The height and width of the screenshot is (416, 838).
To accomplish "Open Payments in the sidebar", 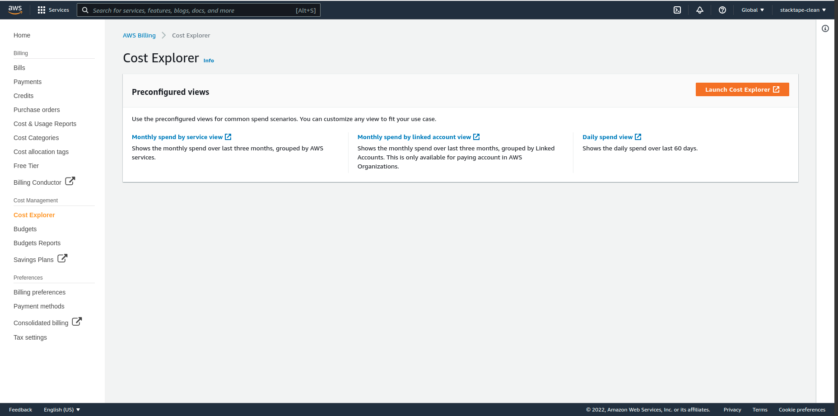I will tap(28, 82).
